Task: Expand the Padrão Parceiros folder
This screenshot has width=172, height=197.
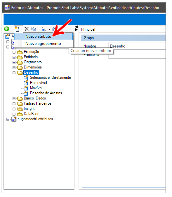Action: coord(14,104)
